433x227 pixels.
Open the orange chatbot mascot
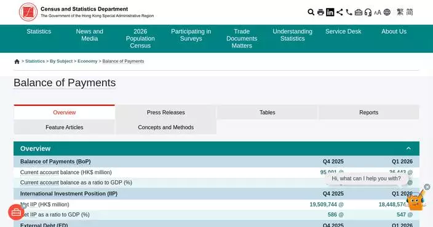[416, 201]
